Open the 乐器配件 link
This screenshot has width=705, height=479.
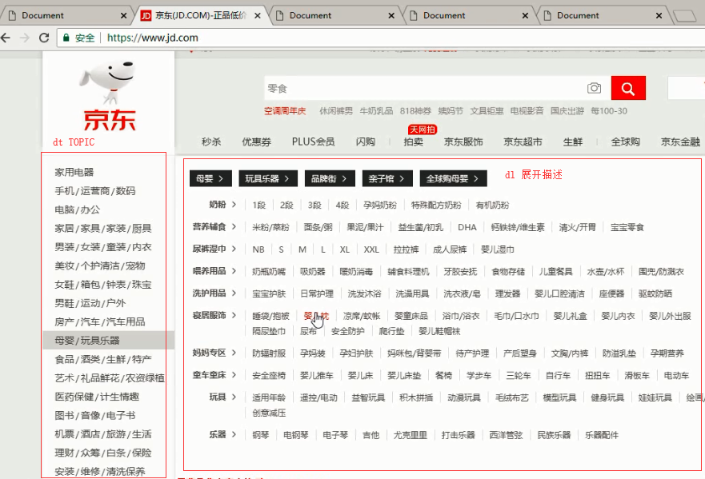602,435
